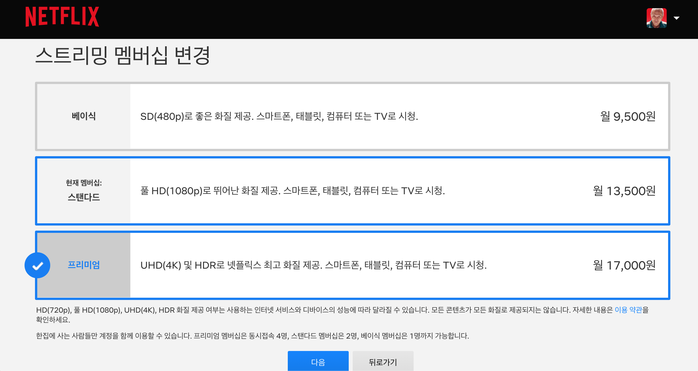Click the 뒤로가기 button

[383, 361]
